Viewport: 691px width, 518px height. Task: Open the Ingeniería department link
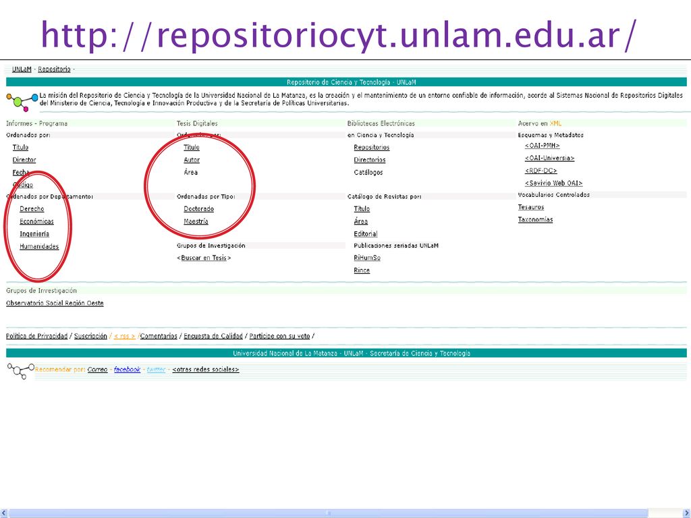click(34, 234)
